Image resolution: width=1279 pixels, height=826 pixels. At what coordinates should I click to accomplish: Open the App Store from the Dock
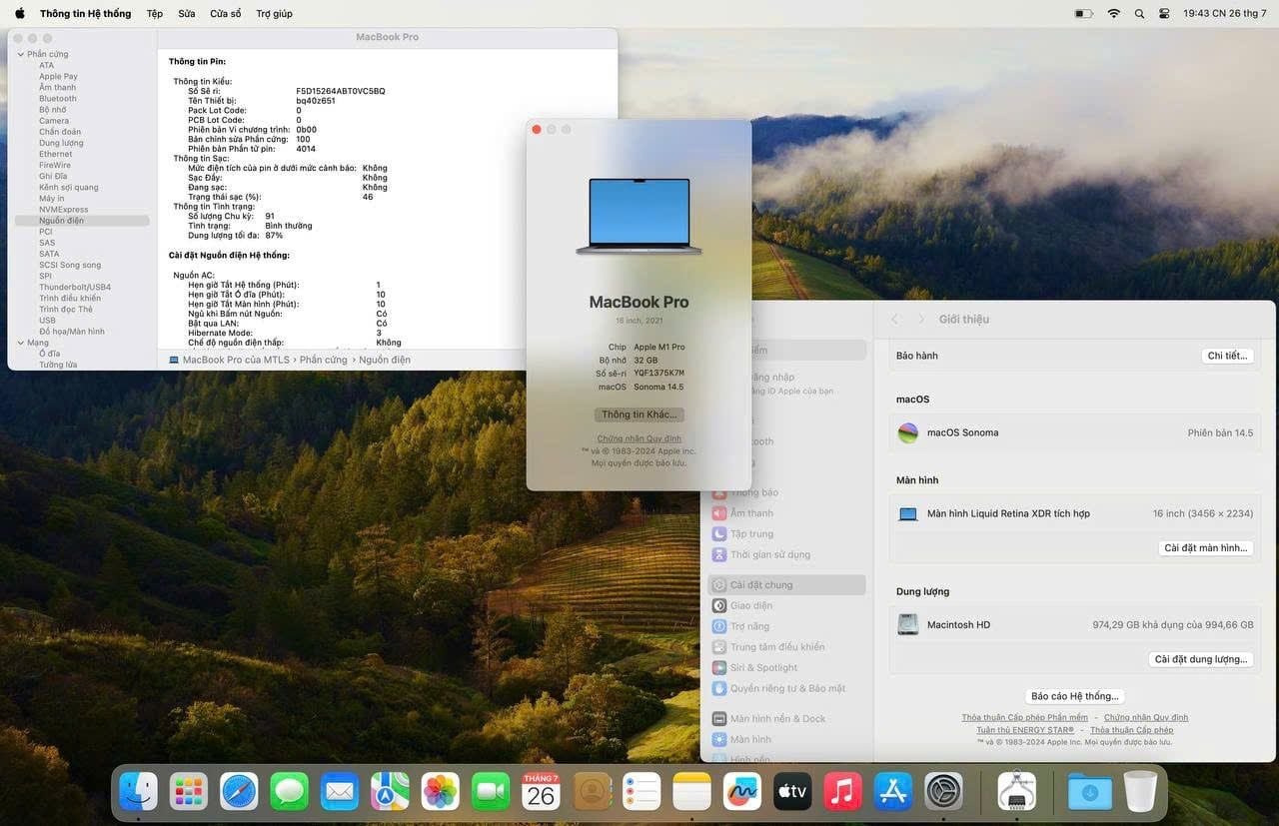(893, 792)
